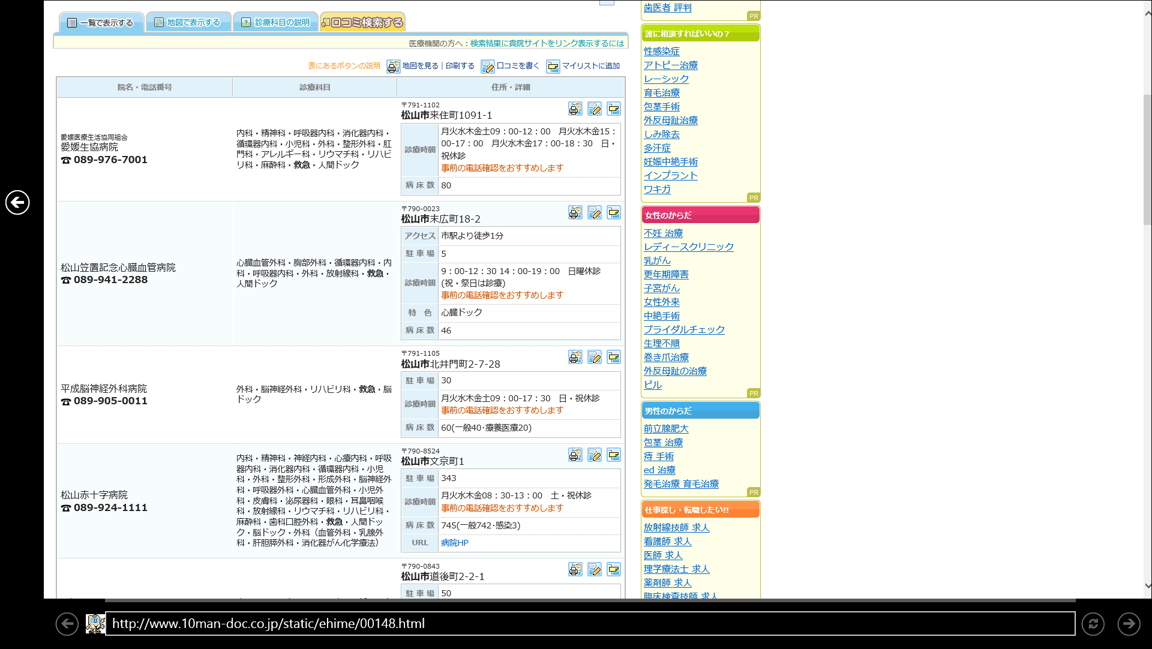Screen dimensions: 1152x649
Task: Click address 松山市末広町18-2
Action: 440,219
